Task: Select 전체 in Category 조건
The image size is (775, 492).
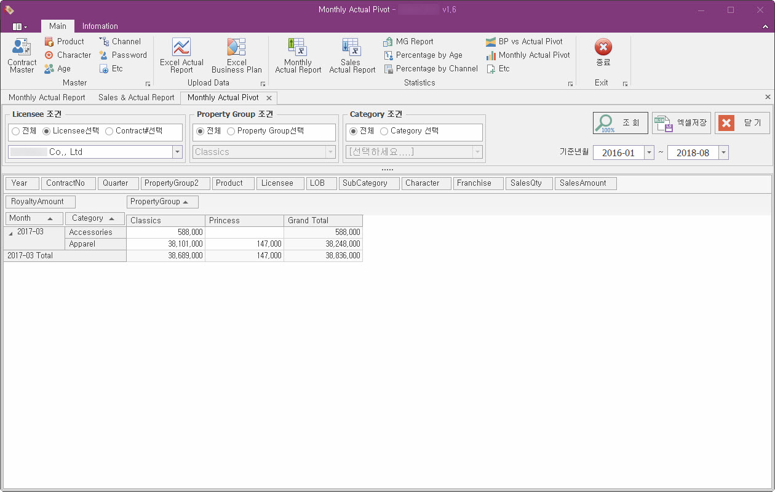Action: (x=362, y=131)
